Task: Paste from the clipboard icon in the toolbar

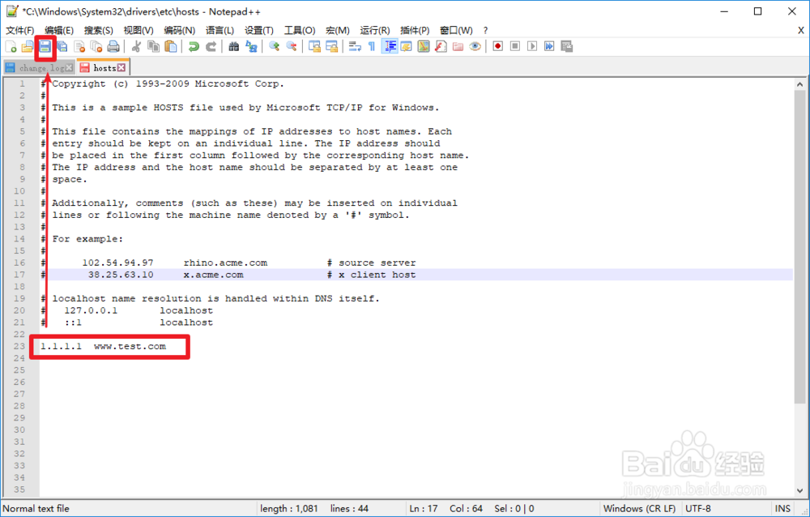Action: [170, 46]
